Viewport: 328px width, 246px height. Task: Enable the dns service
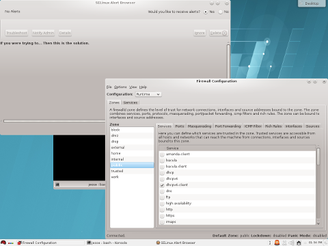[162, 191]
